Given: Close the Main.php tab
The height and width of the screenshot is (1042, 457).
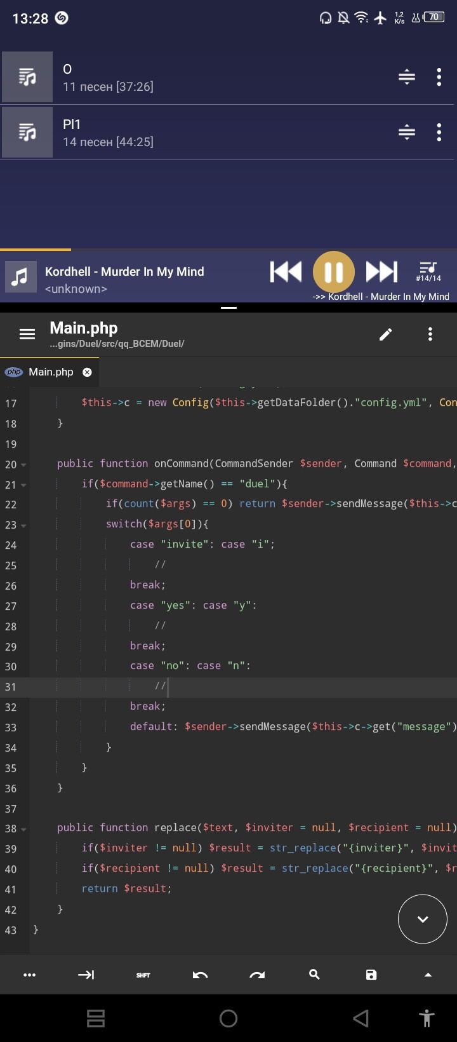Looking at the screenshot, I should pyautogui.click(x=88, y=372).
